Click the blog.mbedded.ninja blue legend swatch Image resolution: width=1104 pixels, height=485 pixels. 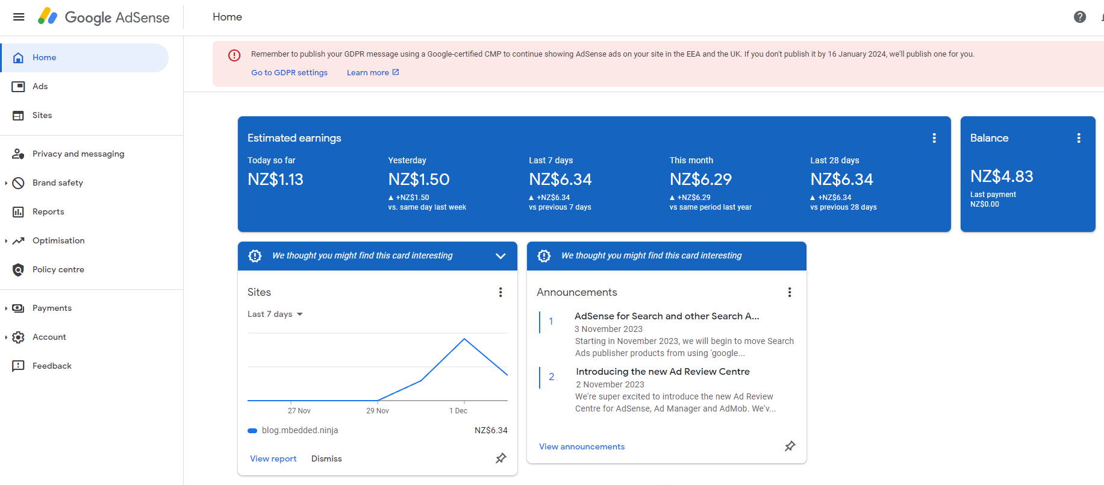pos(252,431)
